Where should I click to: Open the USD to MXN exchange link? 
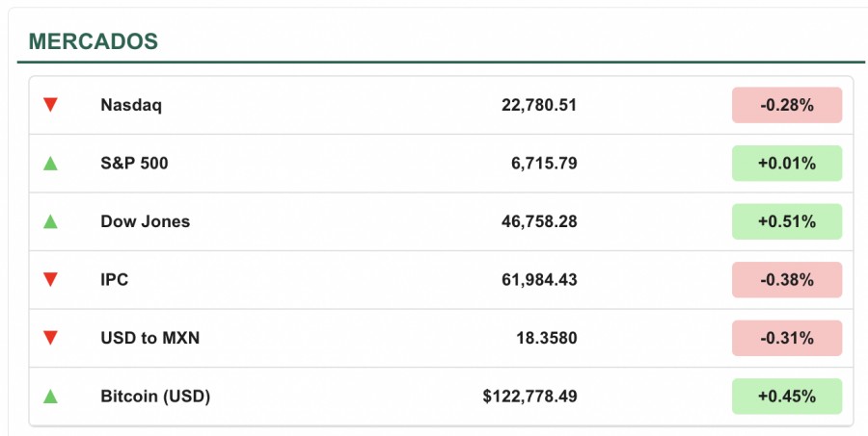tap(149, 338)
